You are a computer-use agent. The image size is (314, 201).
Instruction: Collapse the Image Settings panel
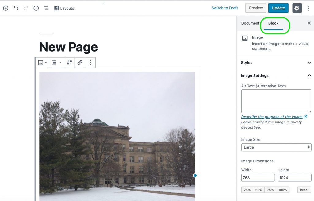click(x=275, y=75)
